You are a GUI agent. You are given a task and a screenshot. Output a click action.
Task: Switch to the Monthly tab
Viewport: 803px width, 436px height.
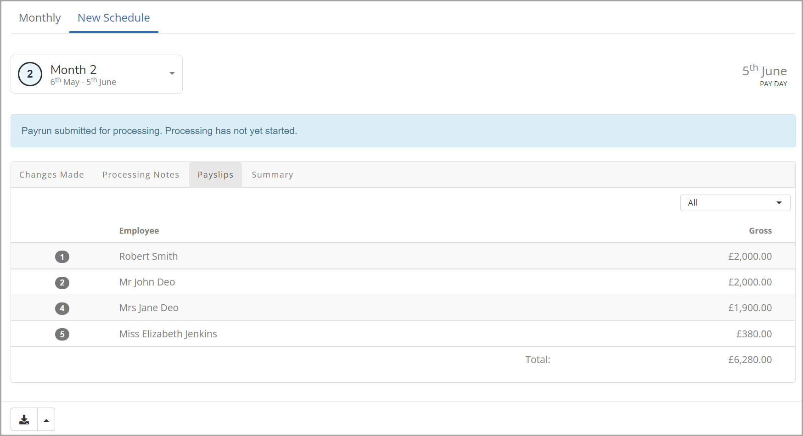coord(39,17)
